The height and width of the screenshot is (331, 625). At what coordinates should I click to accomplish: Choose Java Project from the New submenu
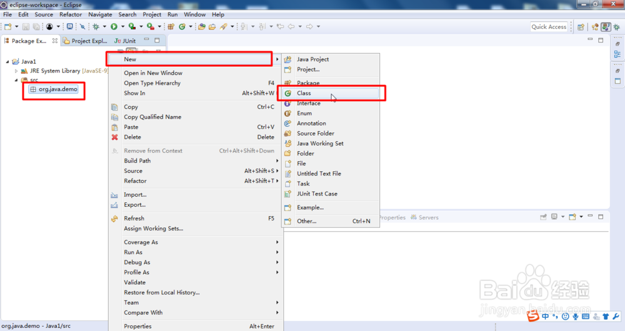[x=331, y=59]
